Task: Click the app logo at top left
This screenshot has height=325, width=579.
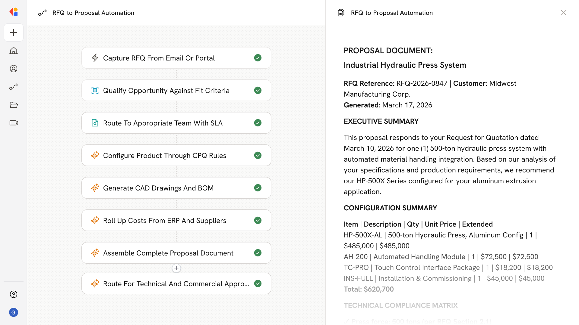Action: 14,12
